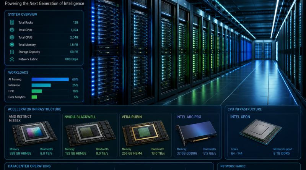Click the NVIDIA BLACKWELL card title
The image size is (306, 170).
click(x=80, y=117)
